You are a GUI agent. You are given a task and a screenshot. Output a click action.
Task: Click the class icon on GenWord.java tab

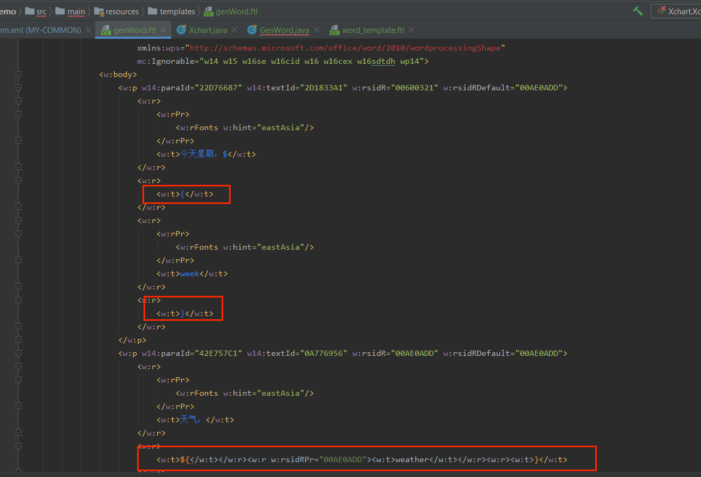tap(251, 30)
